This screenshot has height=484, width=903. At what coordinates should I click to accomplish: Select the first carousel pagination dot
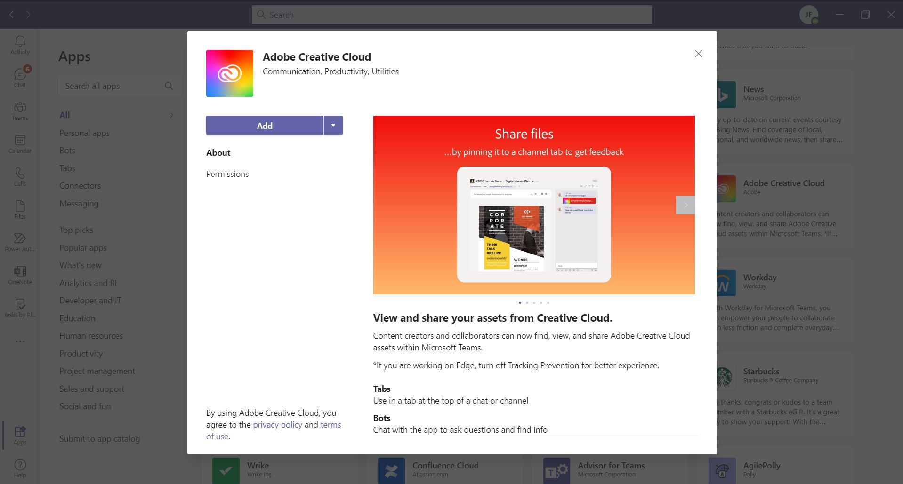520,302
